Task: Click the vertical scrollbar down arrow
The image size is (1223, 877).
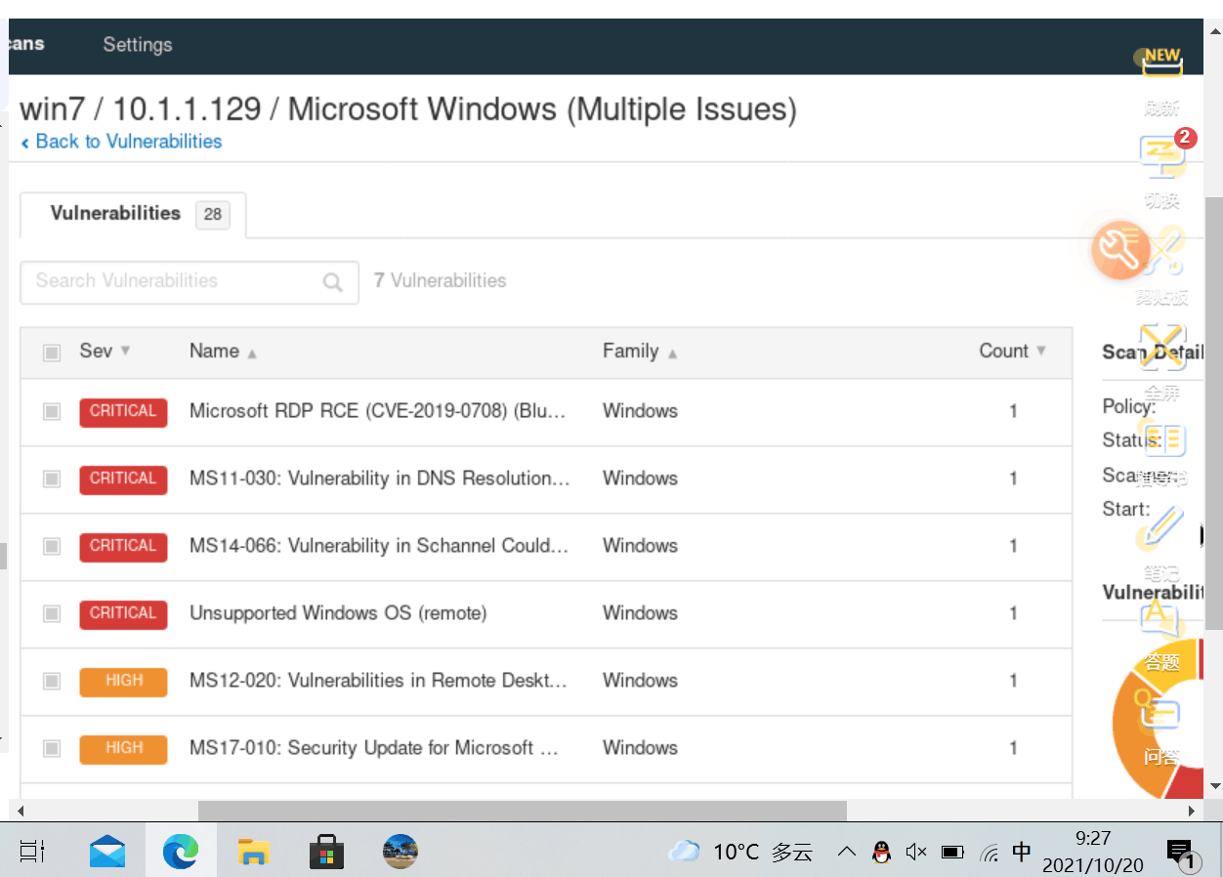Action: [1214, 786]
